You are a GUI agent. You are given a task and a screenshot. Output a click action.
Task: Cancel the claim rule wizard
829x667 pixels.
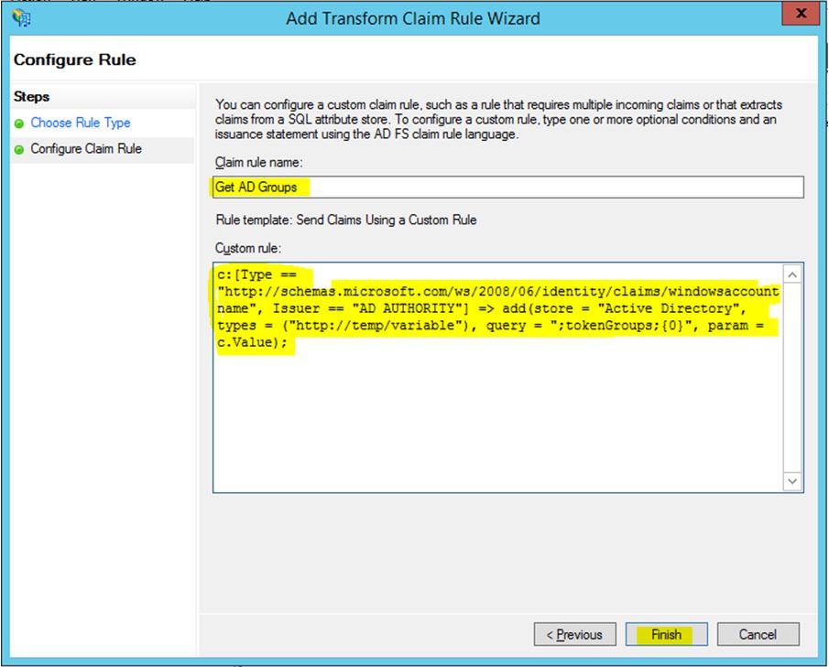758,634
